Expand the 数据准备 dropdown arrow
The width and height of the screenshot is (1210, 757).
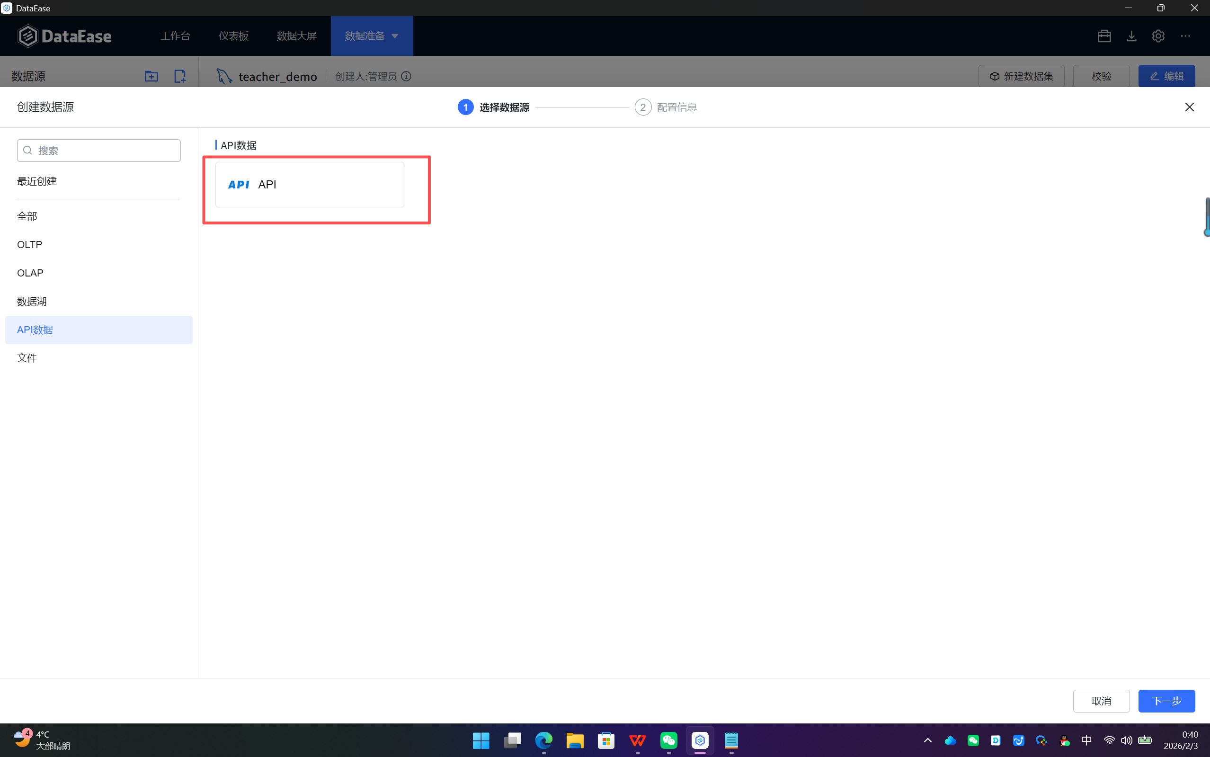tap(395, 36)
